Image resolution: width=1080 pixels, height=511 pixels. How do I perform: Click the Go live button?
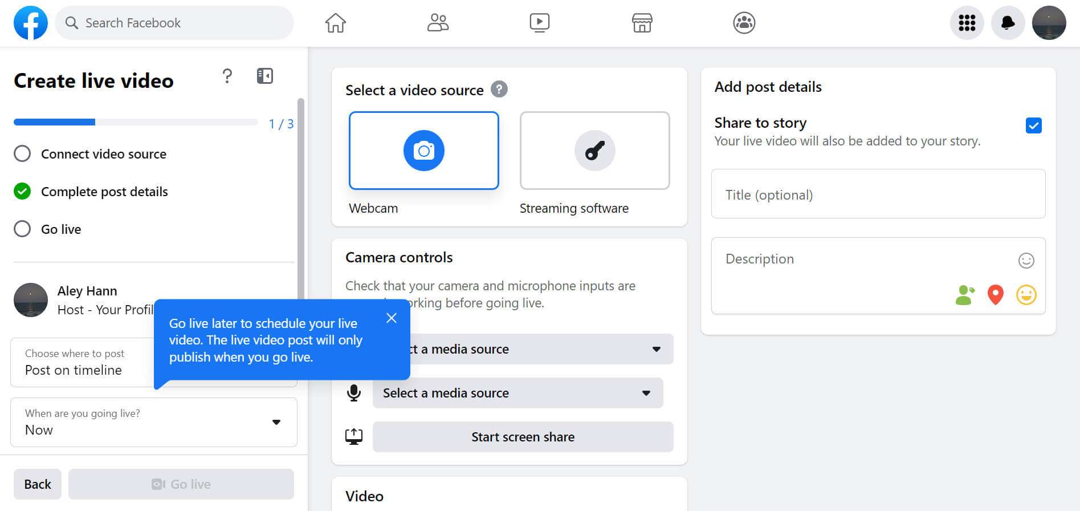coord(181,484)
